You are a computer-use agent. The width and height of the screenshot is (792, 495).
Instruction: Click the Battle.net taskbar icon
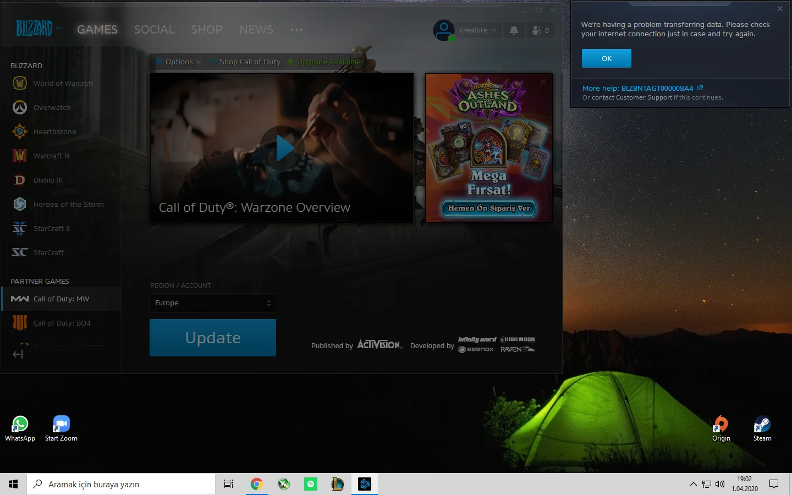pyautogui.click(x=365, y=484)
